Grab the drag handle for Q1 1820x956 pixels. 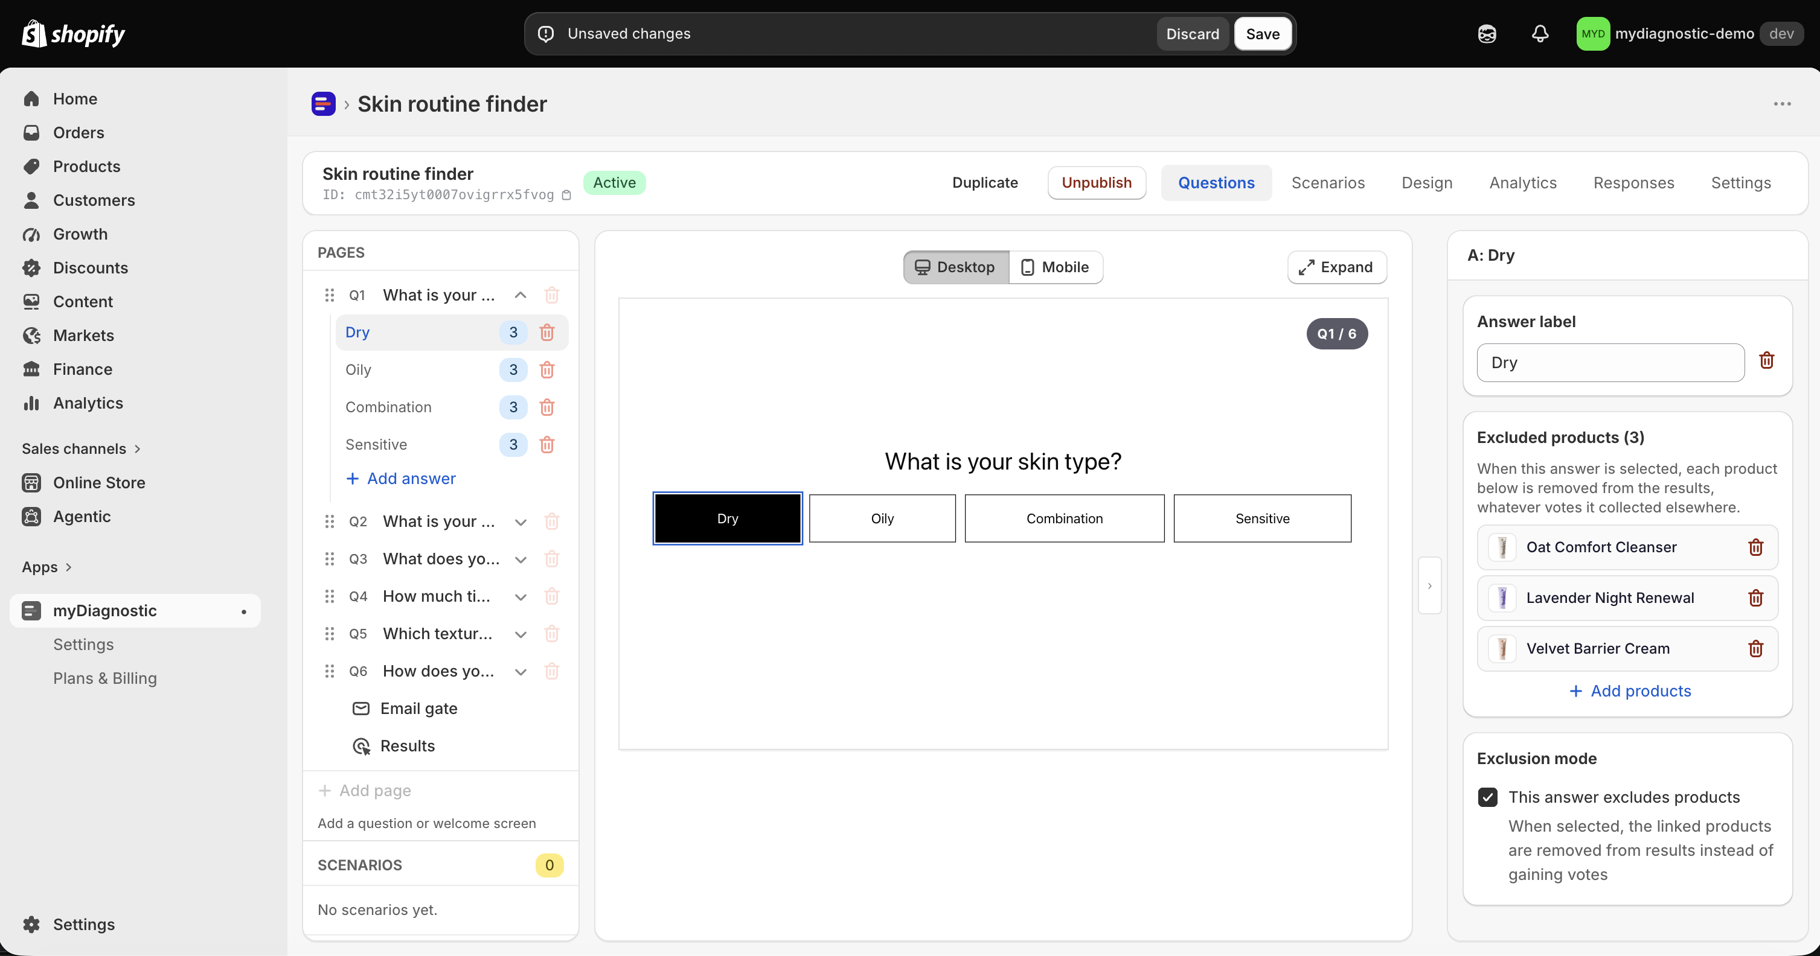click(329, 295)
